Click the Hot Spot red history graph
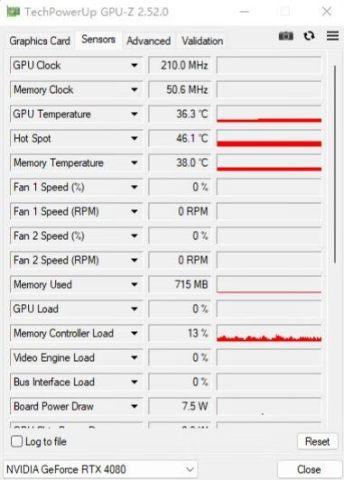Image resolution: width=344 pixels, height=480 pixels. tap(269, 138)
